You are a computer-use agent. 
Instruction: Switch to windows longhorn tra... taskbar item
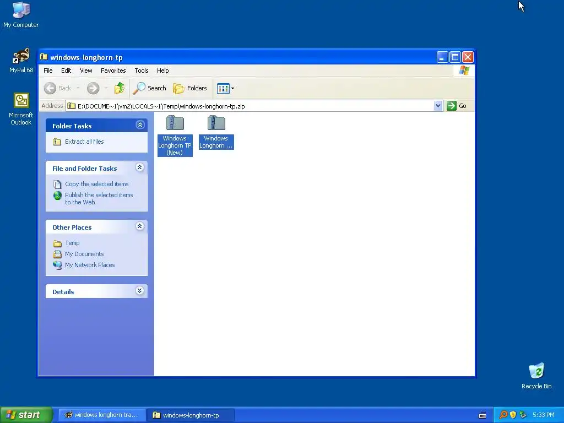pos(102,415)
